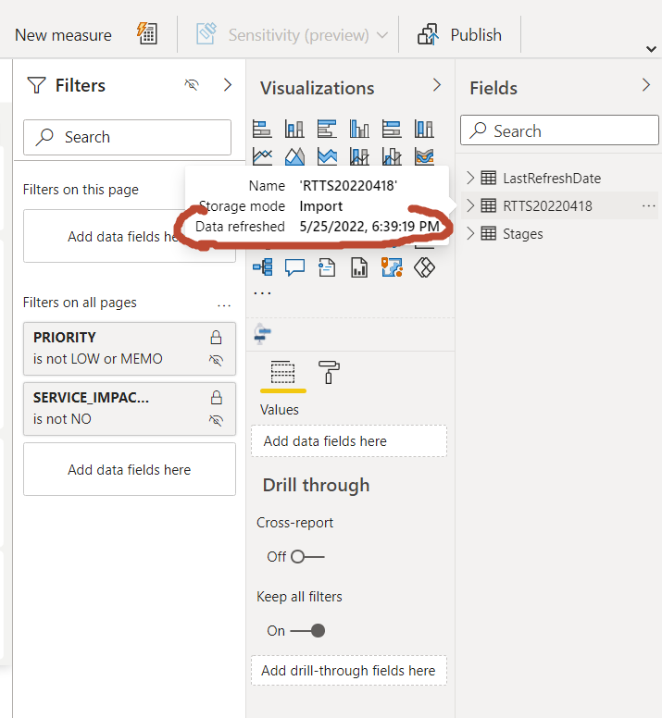Select the Stages table name
Screen dimensions: 662x718
pyautogui.click(x=523, y=234)
